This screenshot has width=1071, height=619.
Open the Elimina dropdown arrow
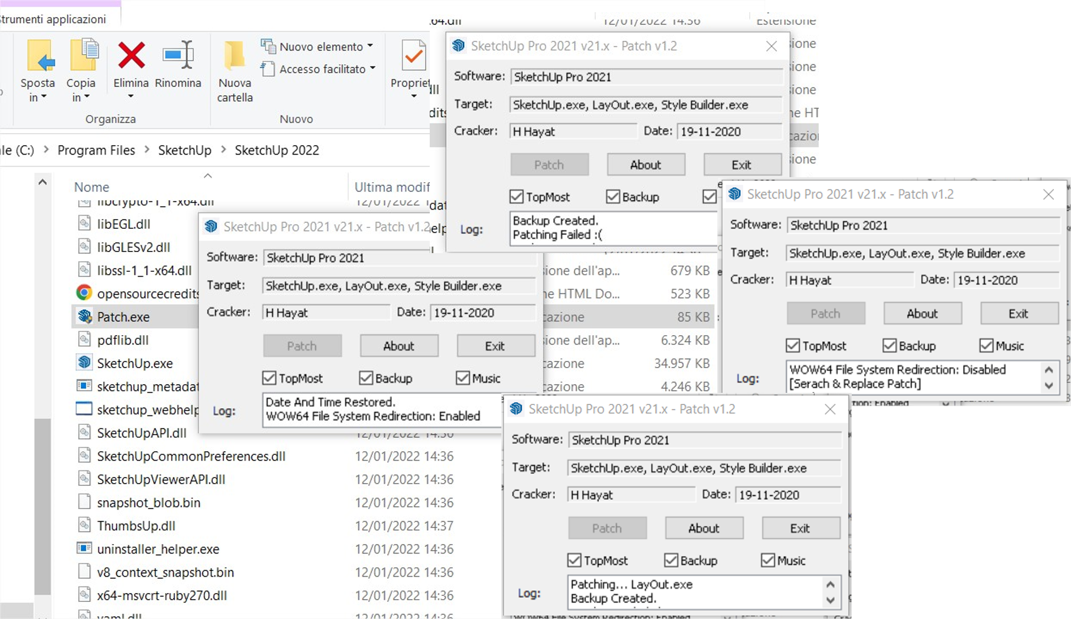[131, 97]
